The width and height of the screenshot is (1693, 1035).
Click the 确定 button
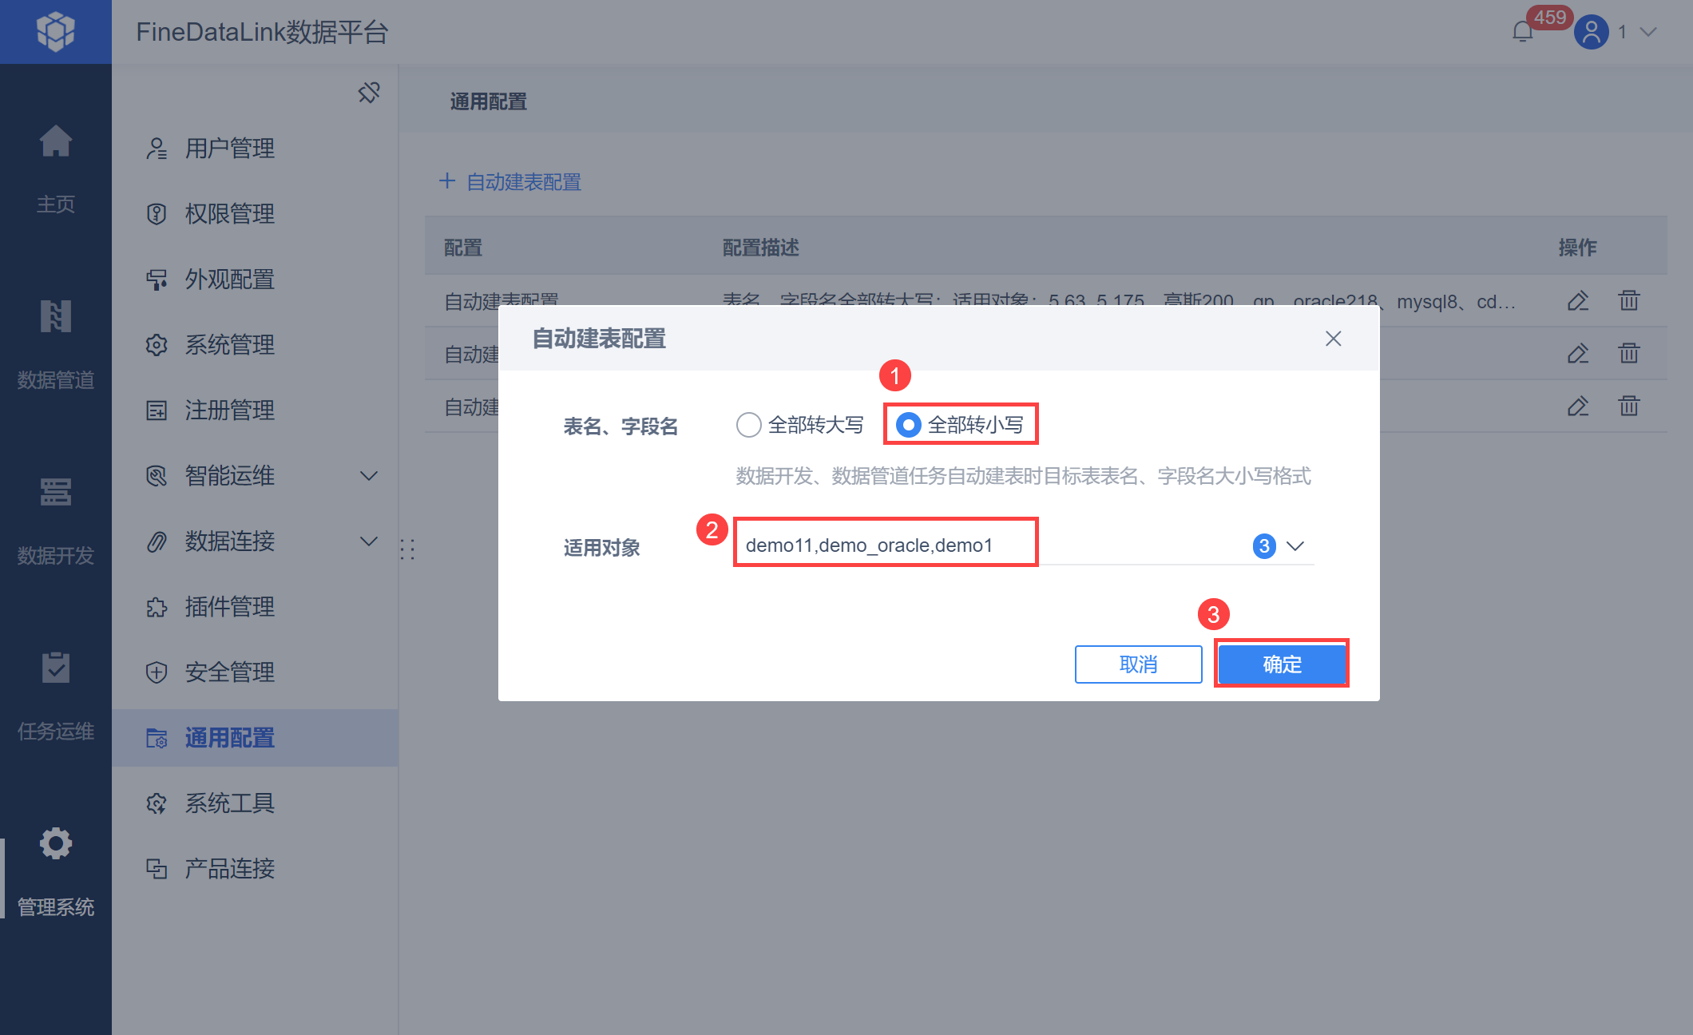tap(1281, 664)
